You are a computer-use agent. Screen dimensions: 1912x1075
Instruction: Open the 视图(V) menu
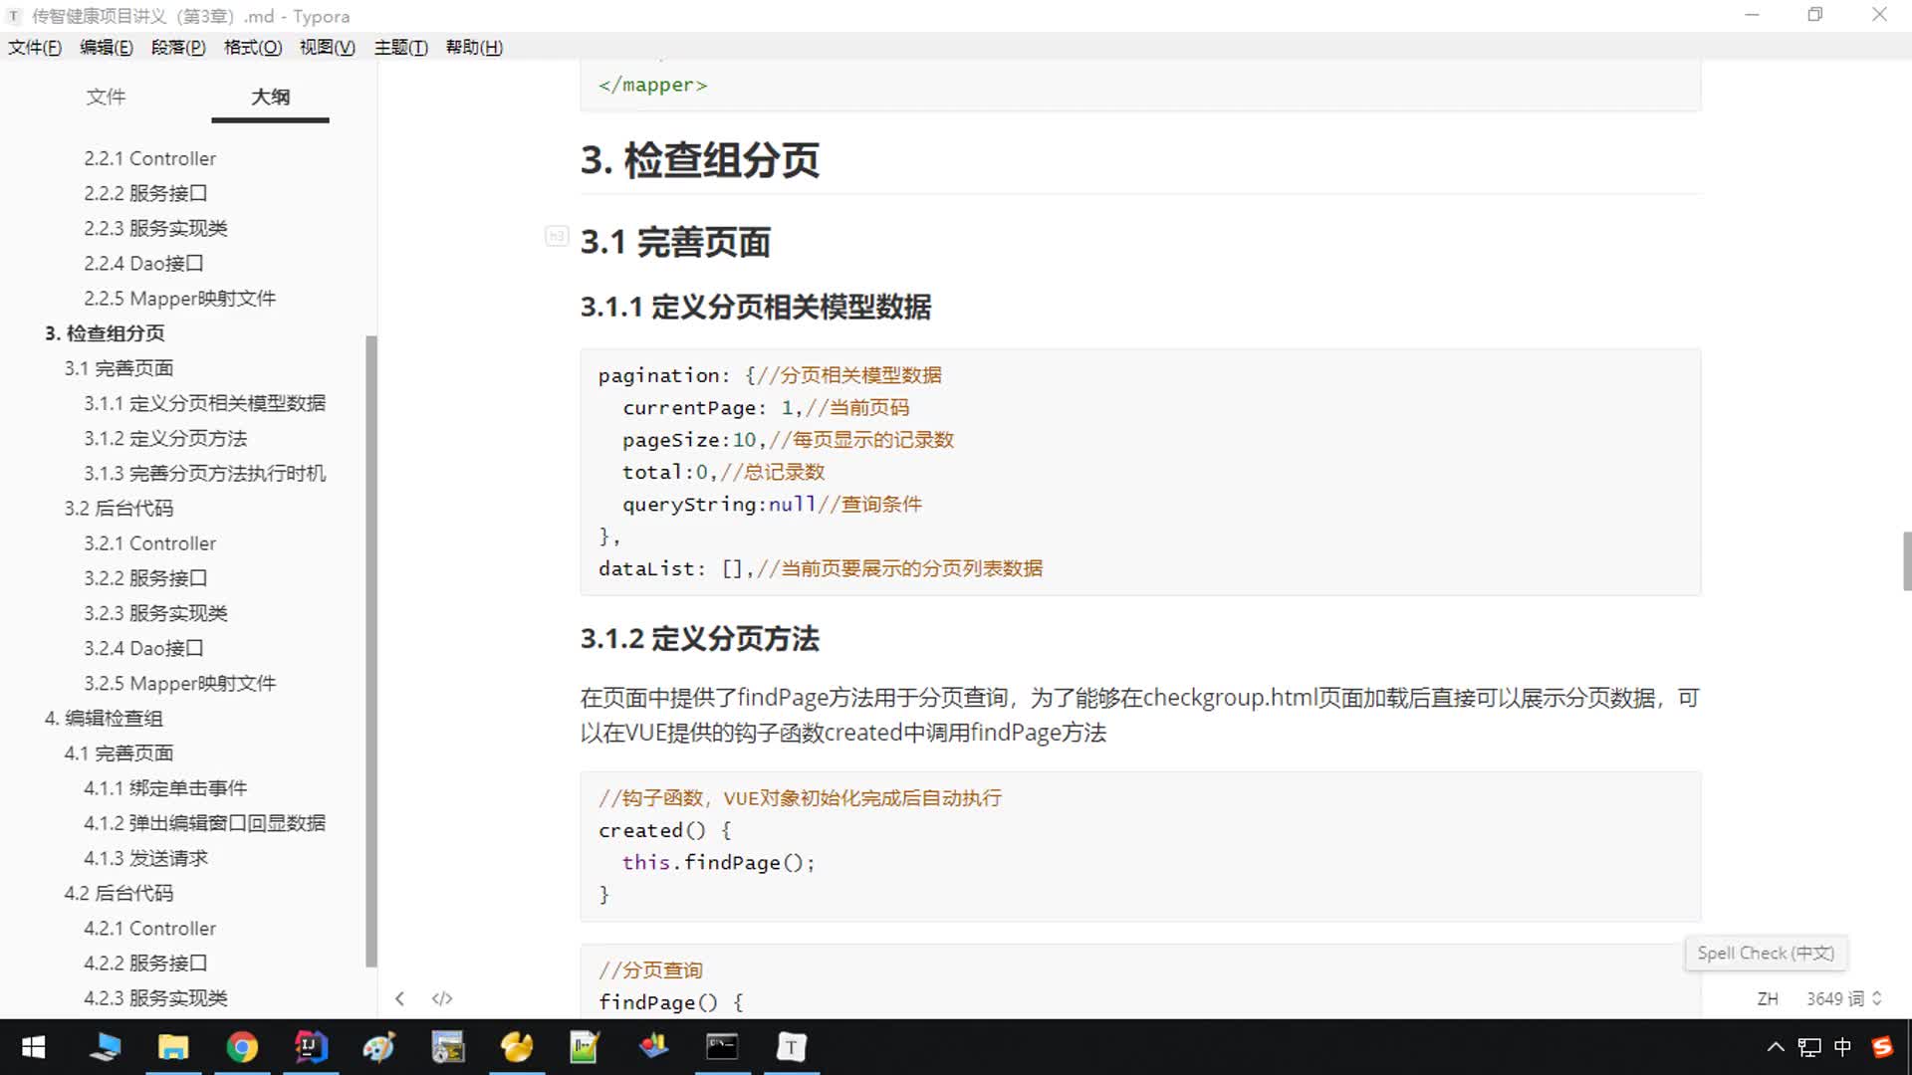[328, 47]
